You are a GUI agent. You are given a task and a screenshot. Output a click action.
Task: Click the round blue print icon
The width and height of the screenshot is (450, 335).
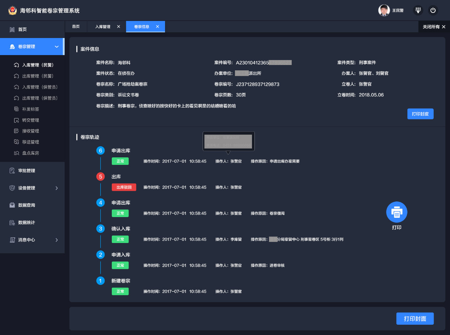396,212
